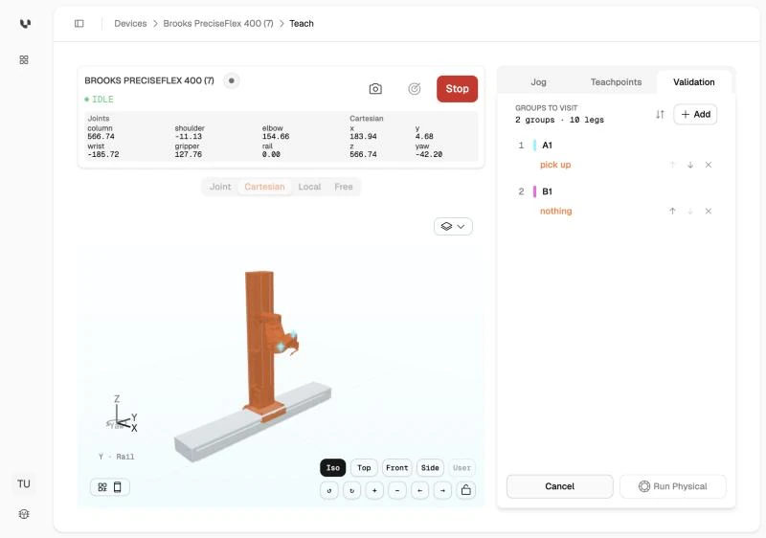This screenshot has width=766, height=538.
Task: Click the target icon beside Stop
Action: (415, 89)
